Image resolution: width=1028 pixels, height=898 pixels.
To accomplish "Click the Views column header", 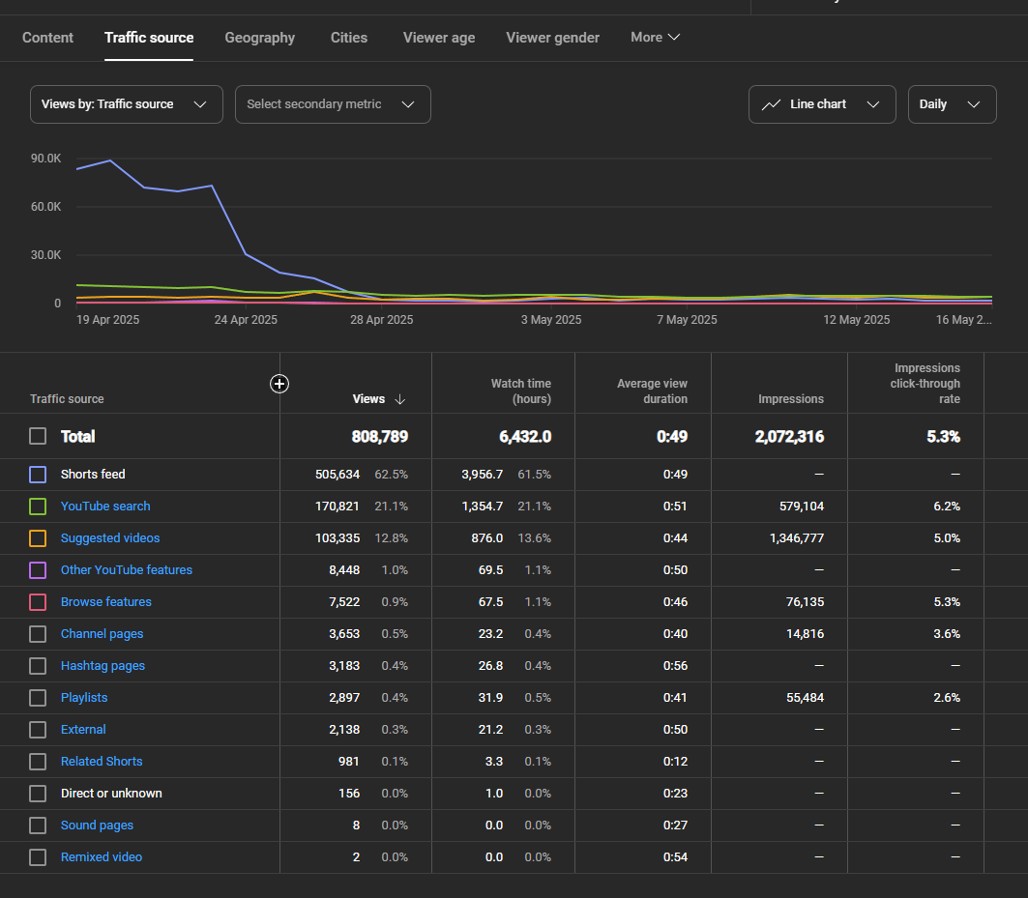I will [368, 399].
